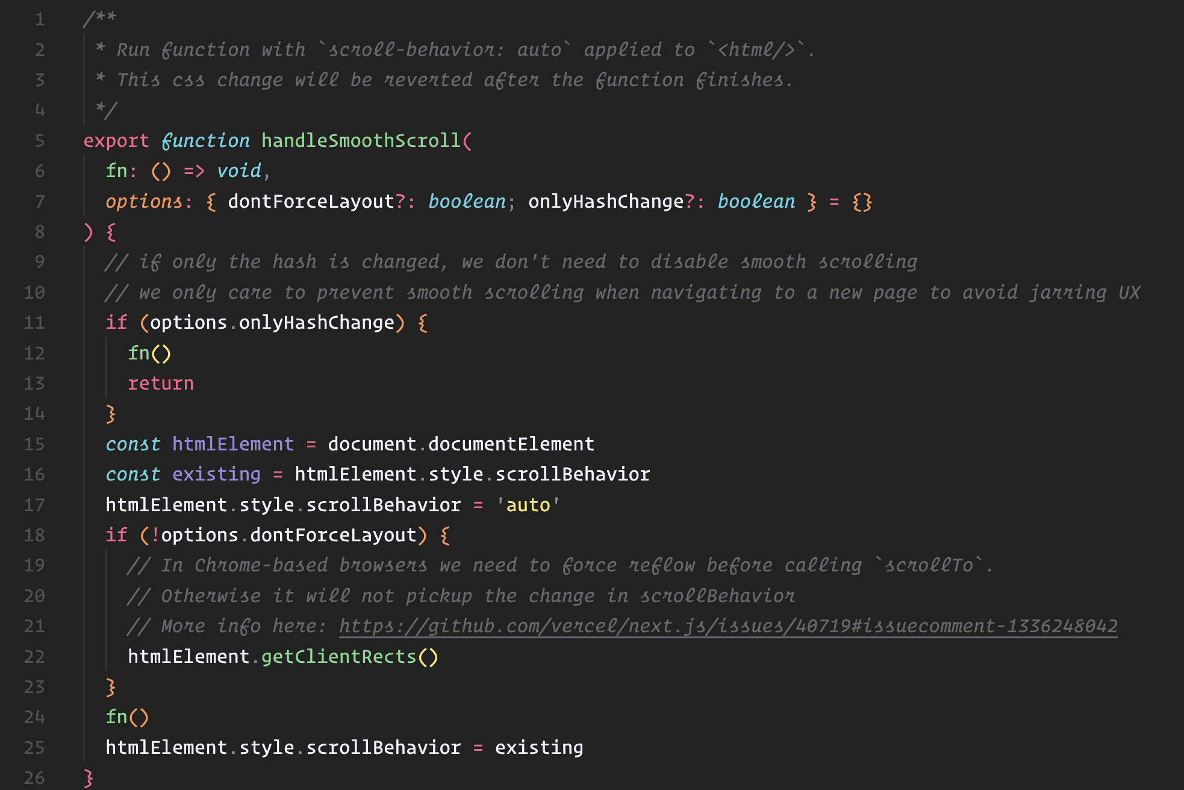The width and height of the screenshot is (1184, 790).
Task: Click the existing variable on line 16
Action: point(216,474)
